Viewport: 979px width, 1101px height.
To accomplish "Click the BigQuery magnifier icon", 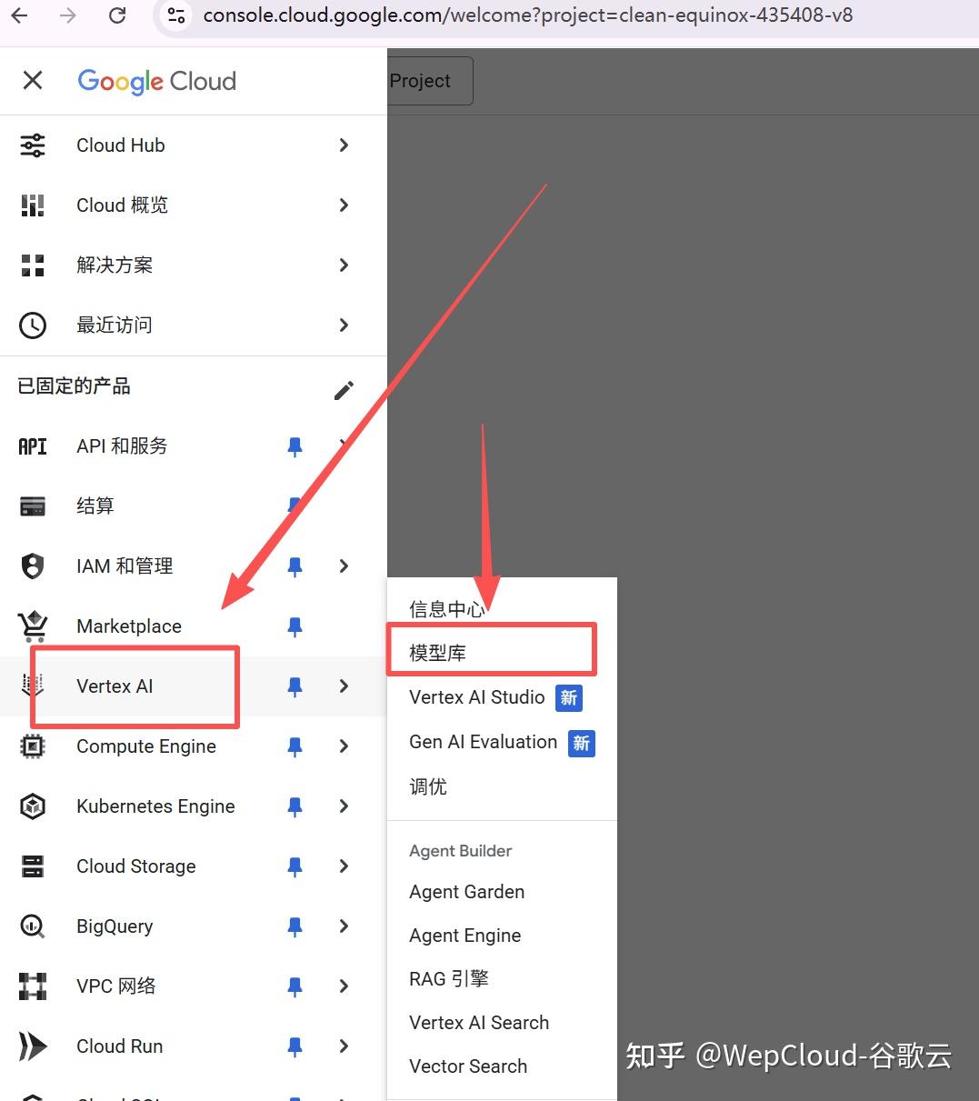I will coord(33,926).
